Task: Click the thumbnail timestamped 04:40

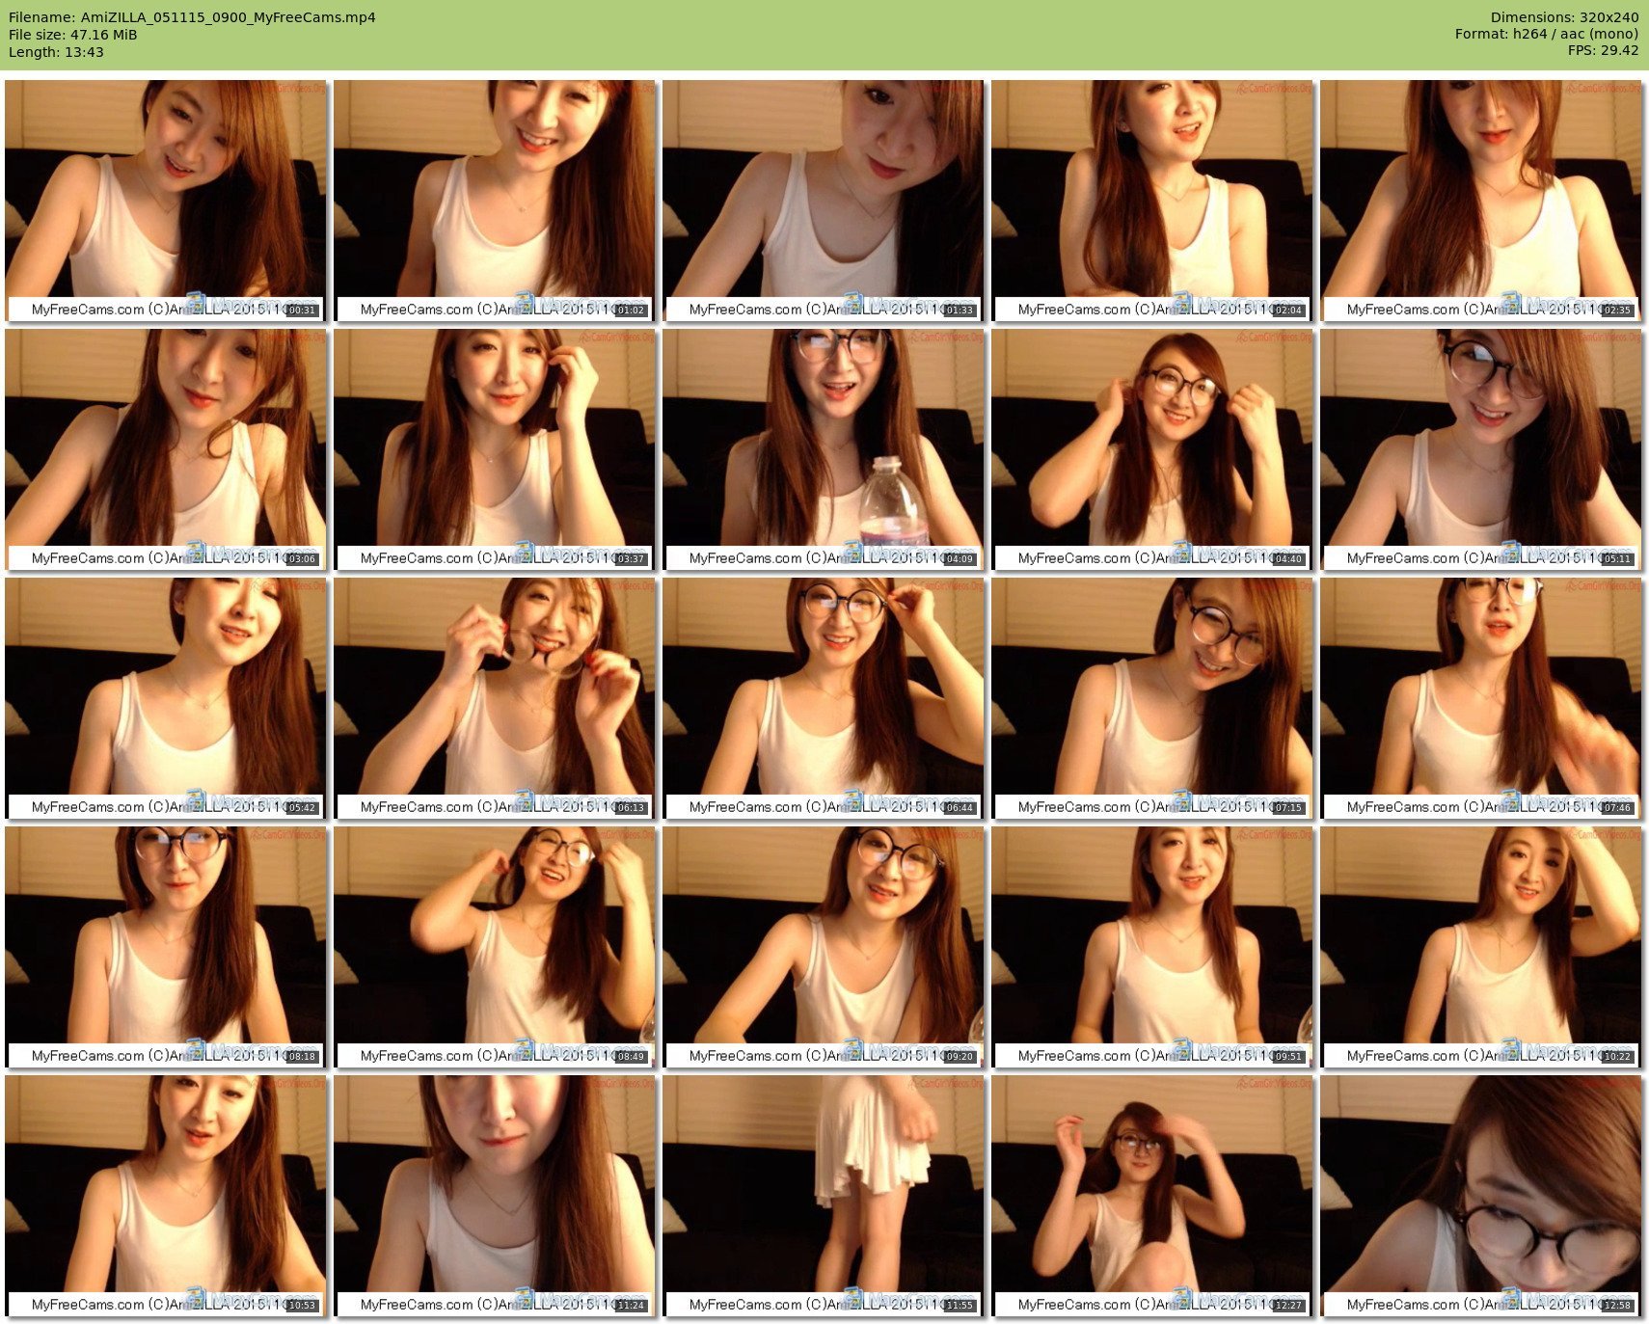Action: click(1151, 449)
